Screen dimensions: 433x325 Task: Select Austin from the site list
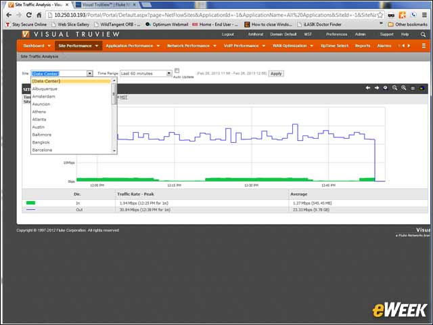(x=39, y=127)
